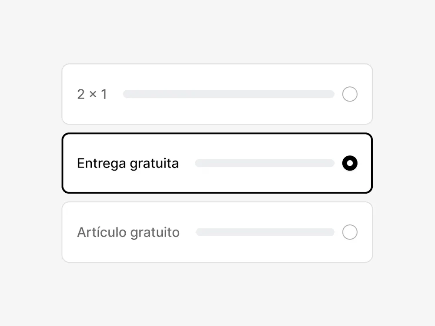Click the word "gratuita" in the middle card
The width and height of the screenshot is (435, 326).
(154, 164)
